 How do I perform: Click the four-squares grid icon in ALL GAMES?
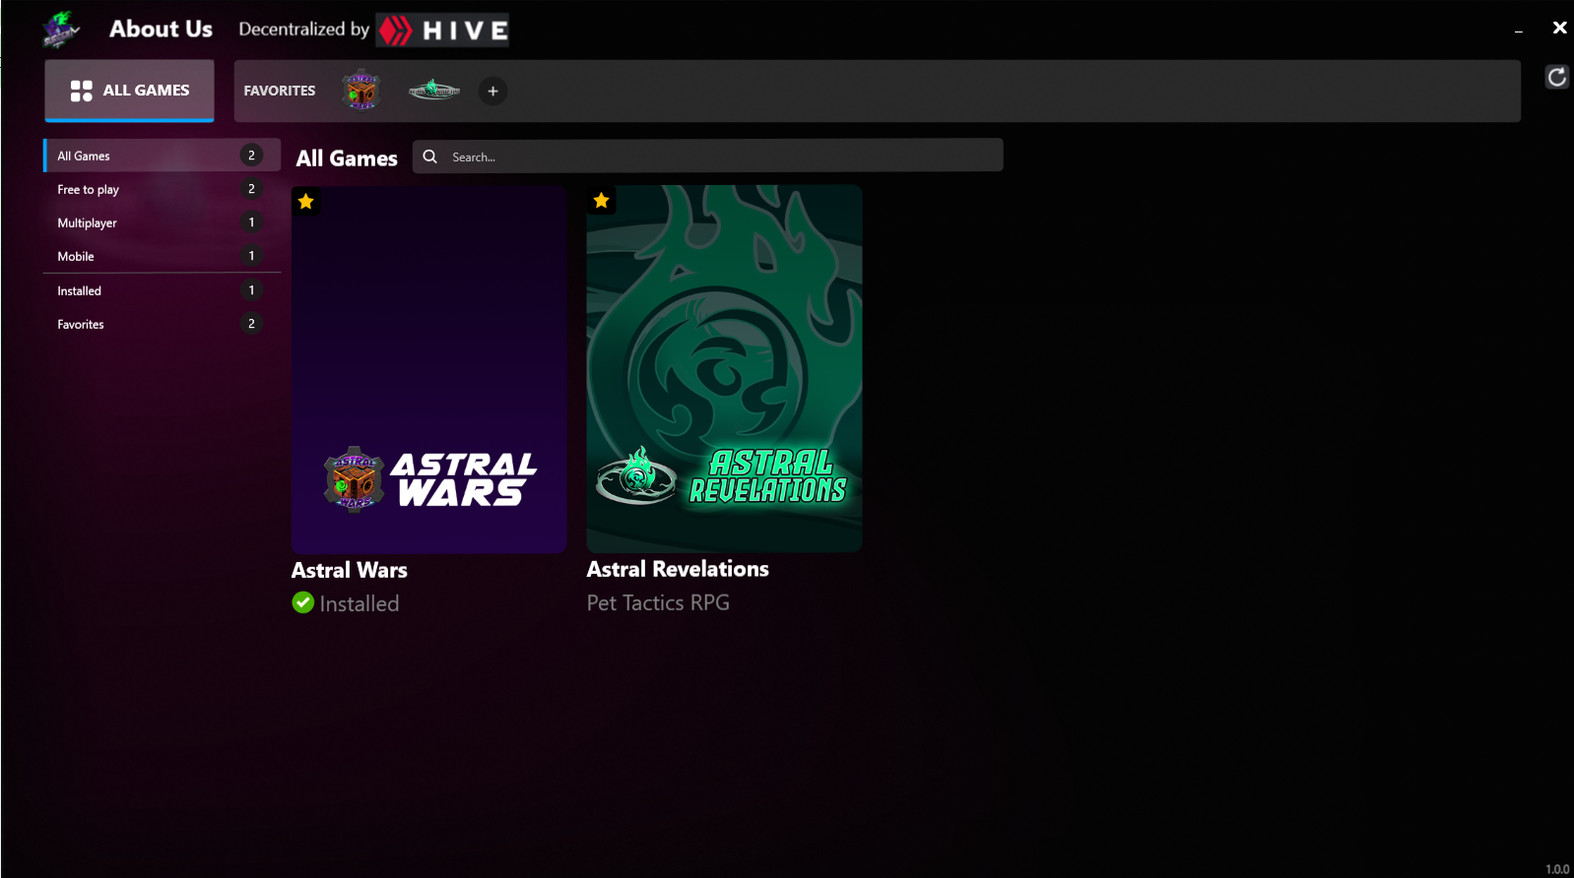[82, 91]
